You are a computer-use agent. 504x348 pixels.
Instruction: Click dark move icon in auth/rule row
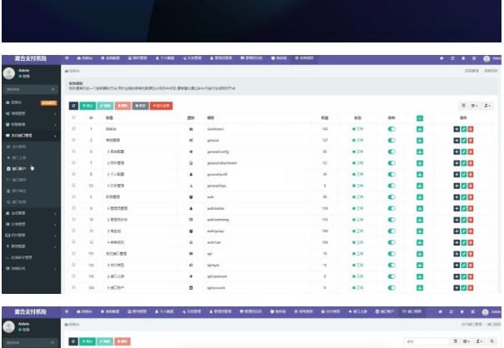pos(457,242)
